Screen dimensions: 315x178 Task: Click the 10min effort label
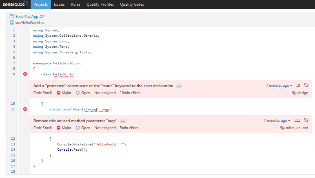click(x=130, y=93)
